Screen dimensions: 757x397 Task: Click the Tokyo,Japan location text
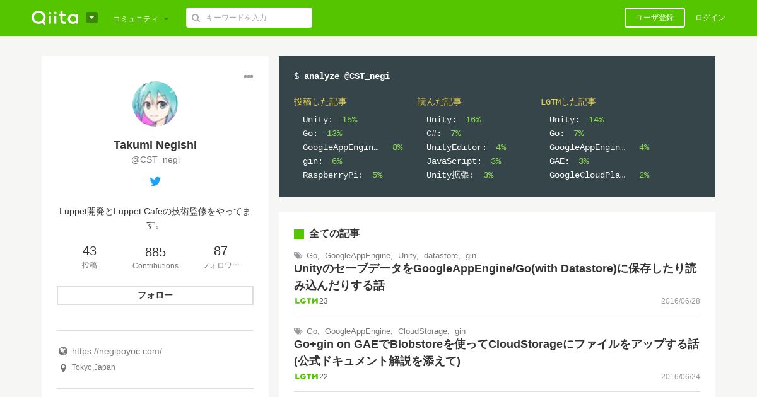coord(93,367)
